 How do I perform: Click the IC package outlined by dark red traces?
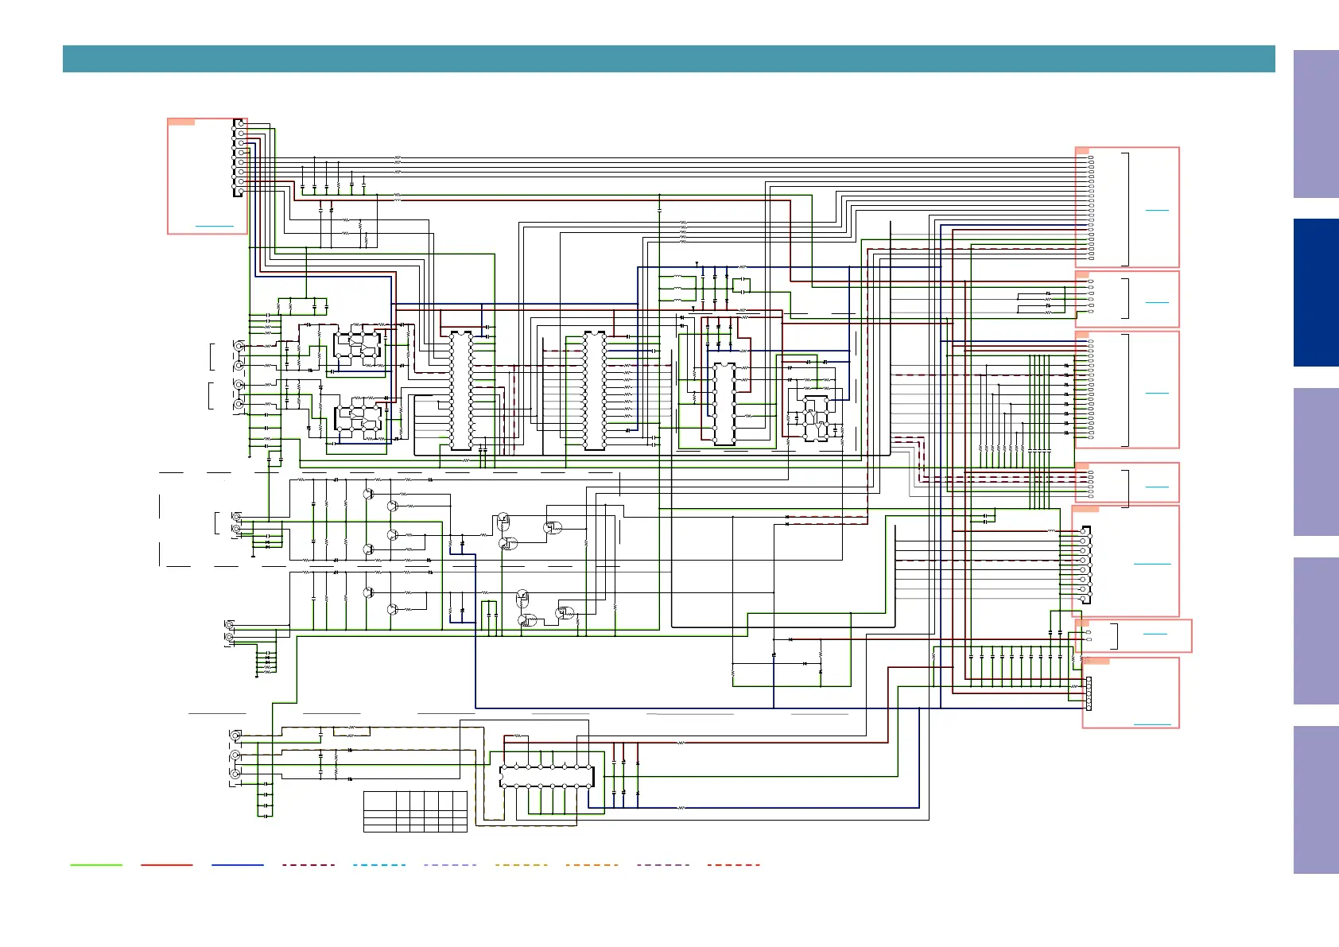(x=724, y=403)
